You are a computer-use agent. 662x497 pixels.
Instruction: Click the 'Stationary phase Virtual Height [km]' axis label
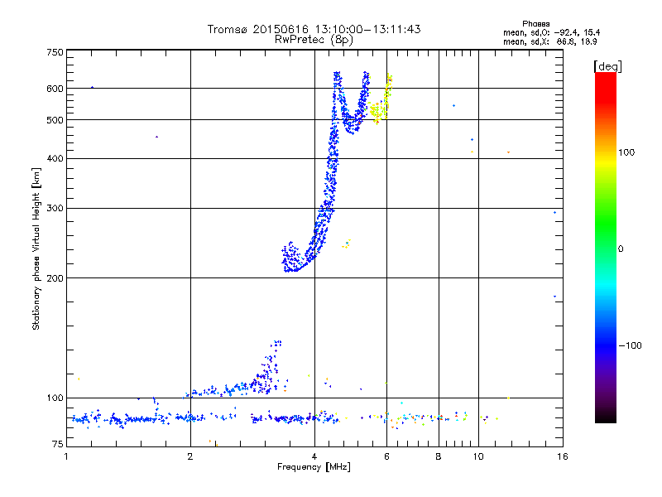click(36, 248)
